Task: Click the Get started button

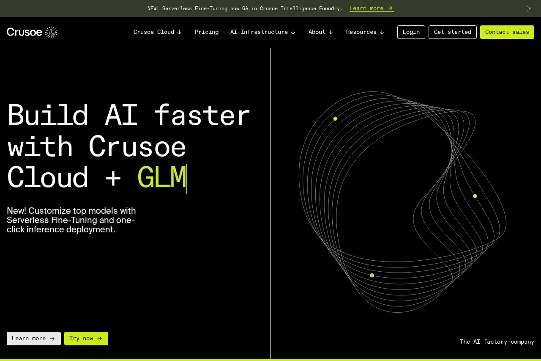Action: [453, 32]
